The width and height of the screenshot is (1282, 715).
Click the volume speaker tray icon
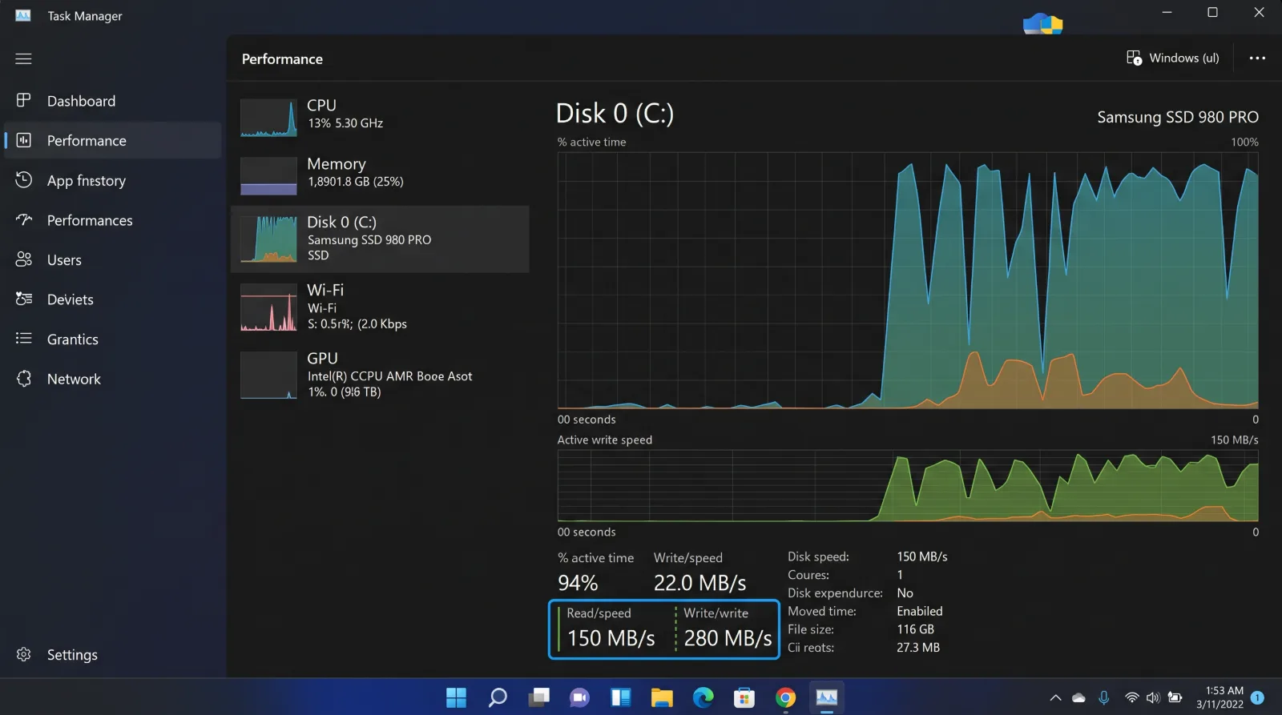1153,698
